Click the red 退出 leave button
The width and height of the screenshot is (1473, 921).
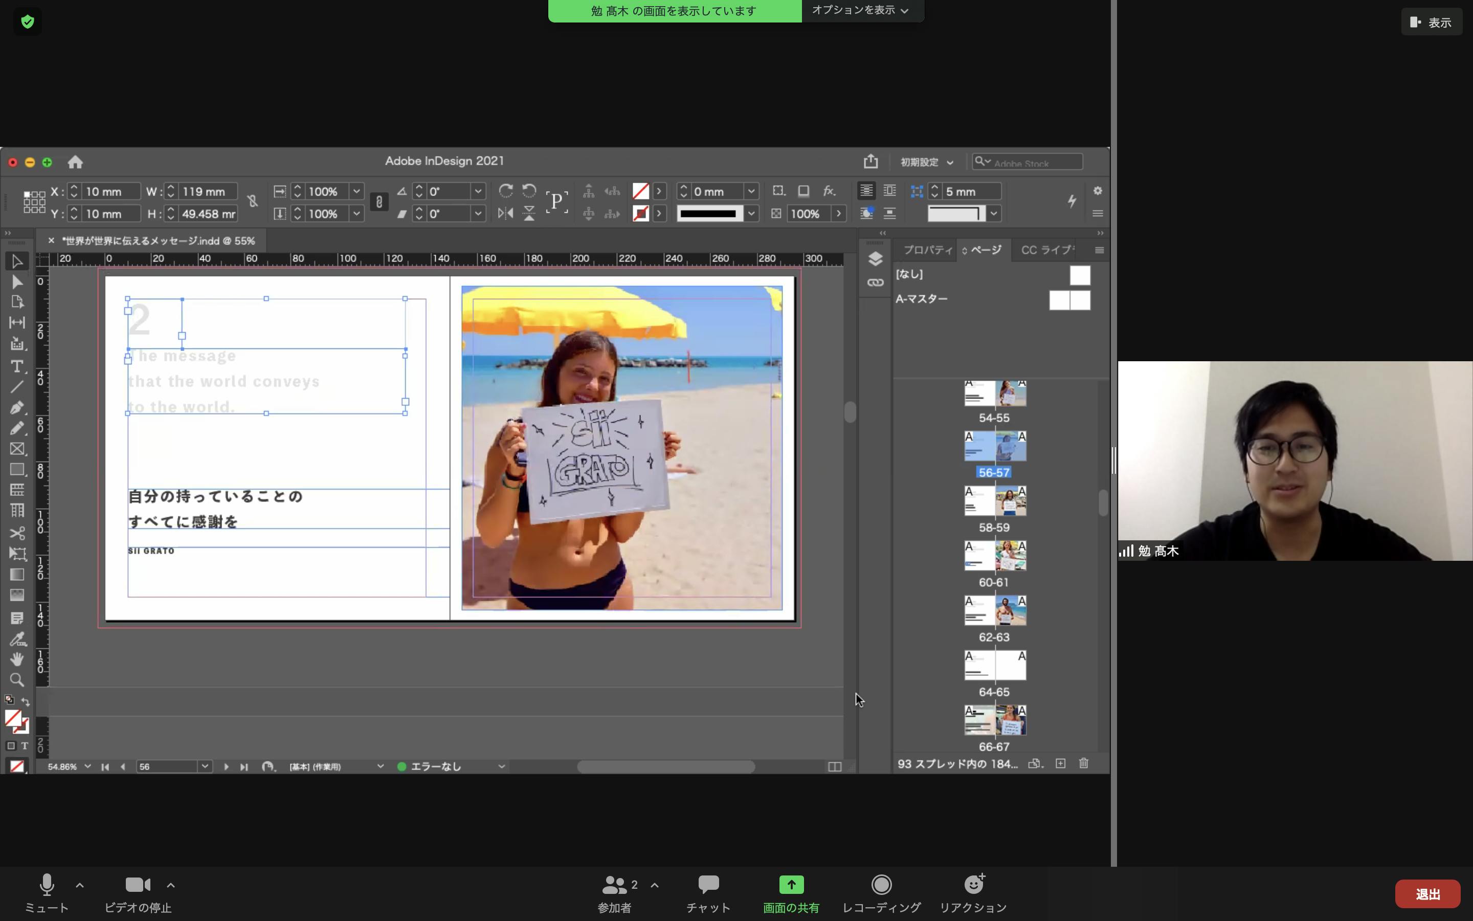[1427, 893]
